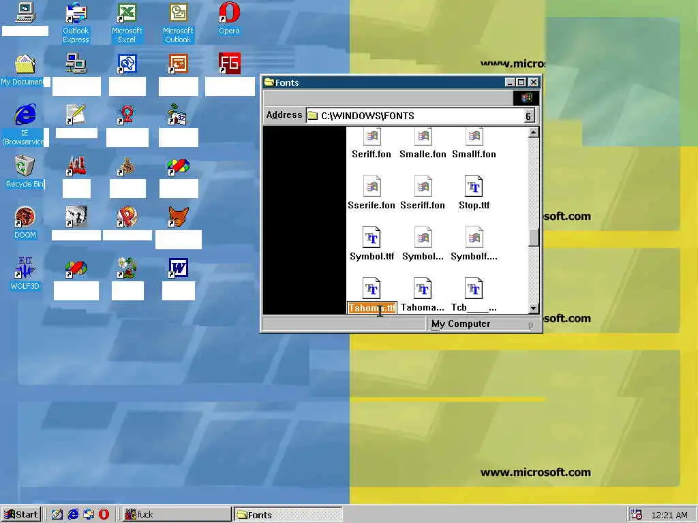
Task: Switch to the Fonts taskbar button
Action: pyautogui.click(x=288, y=515)
